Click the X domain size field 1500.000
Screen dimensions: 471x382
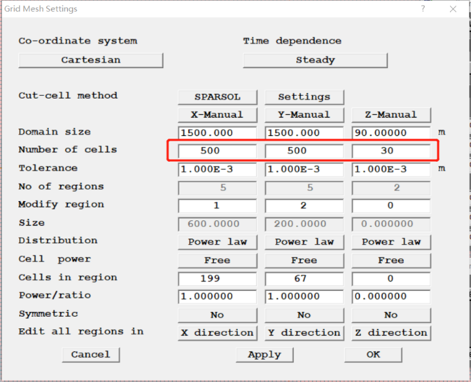click(217, 133)
